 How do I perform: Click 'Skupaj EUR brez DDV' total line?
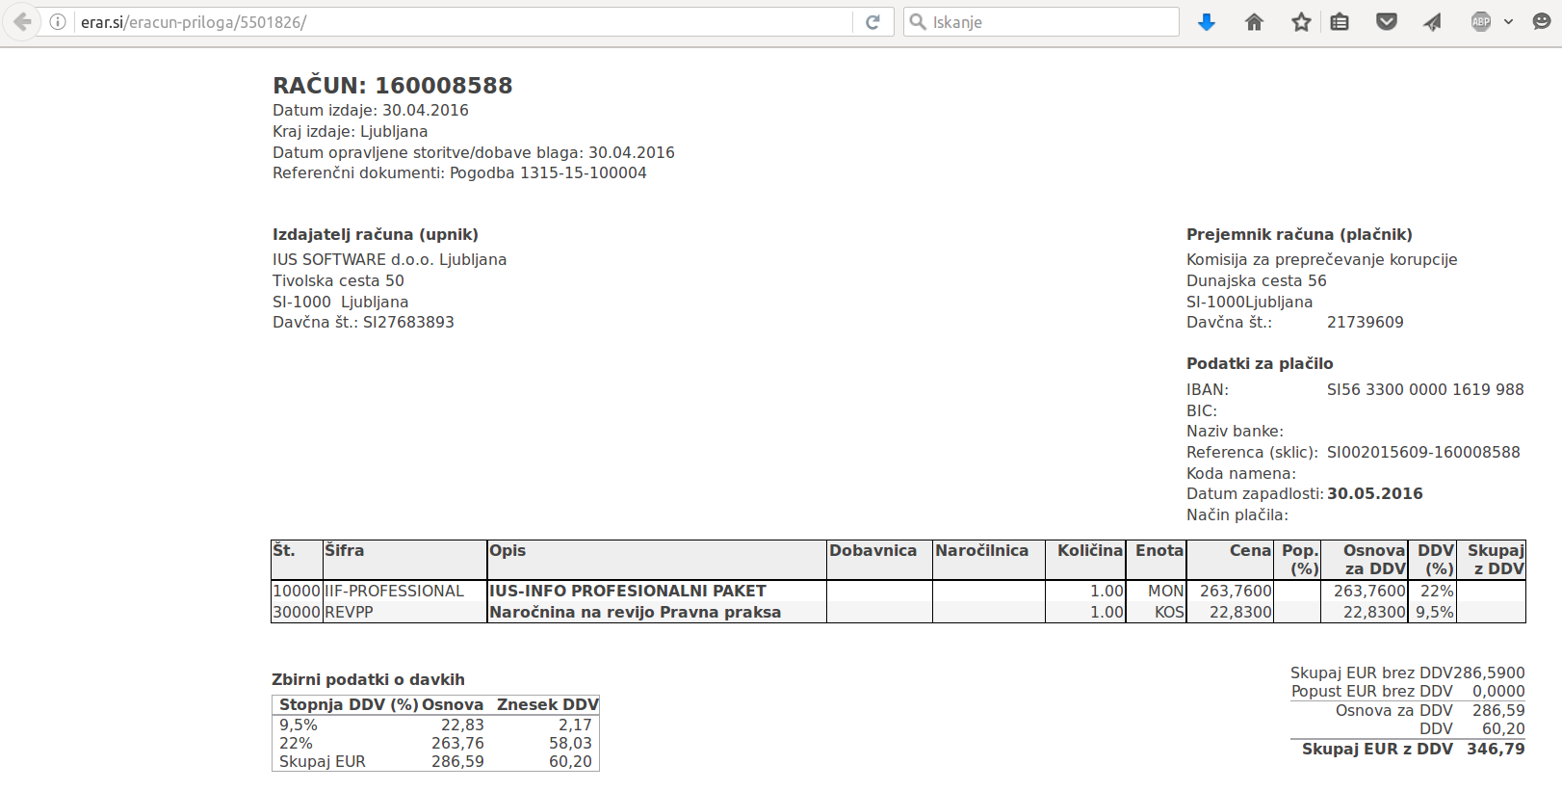1408,672
